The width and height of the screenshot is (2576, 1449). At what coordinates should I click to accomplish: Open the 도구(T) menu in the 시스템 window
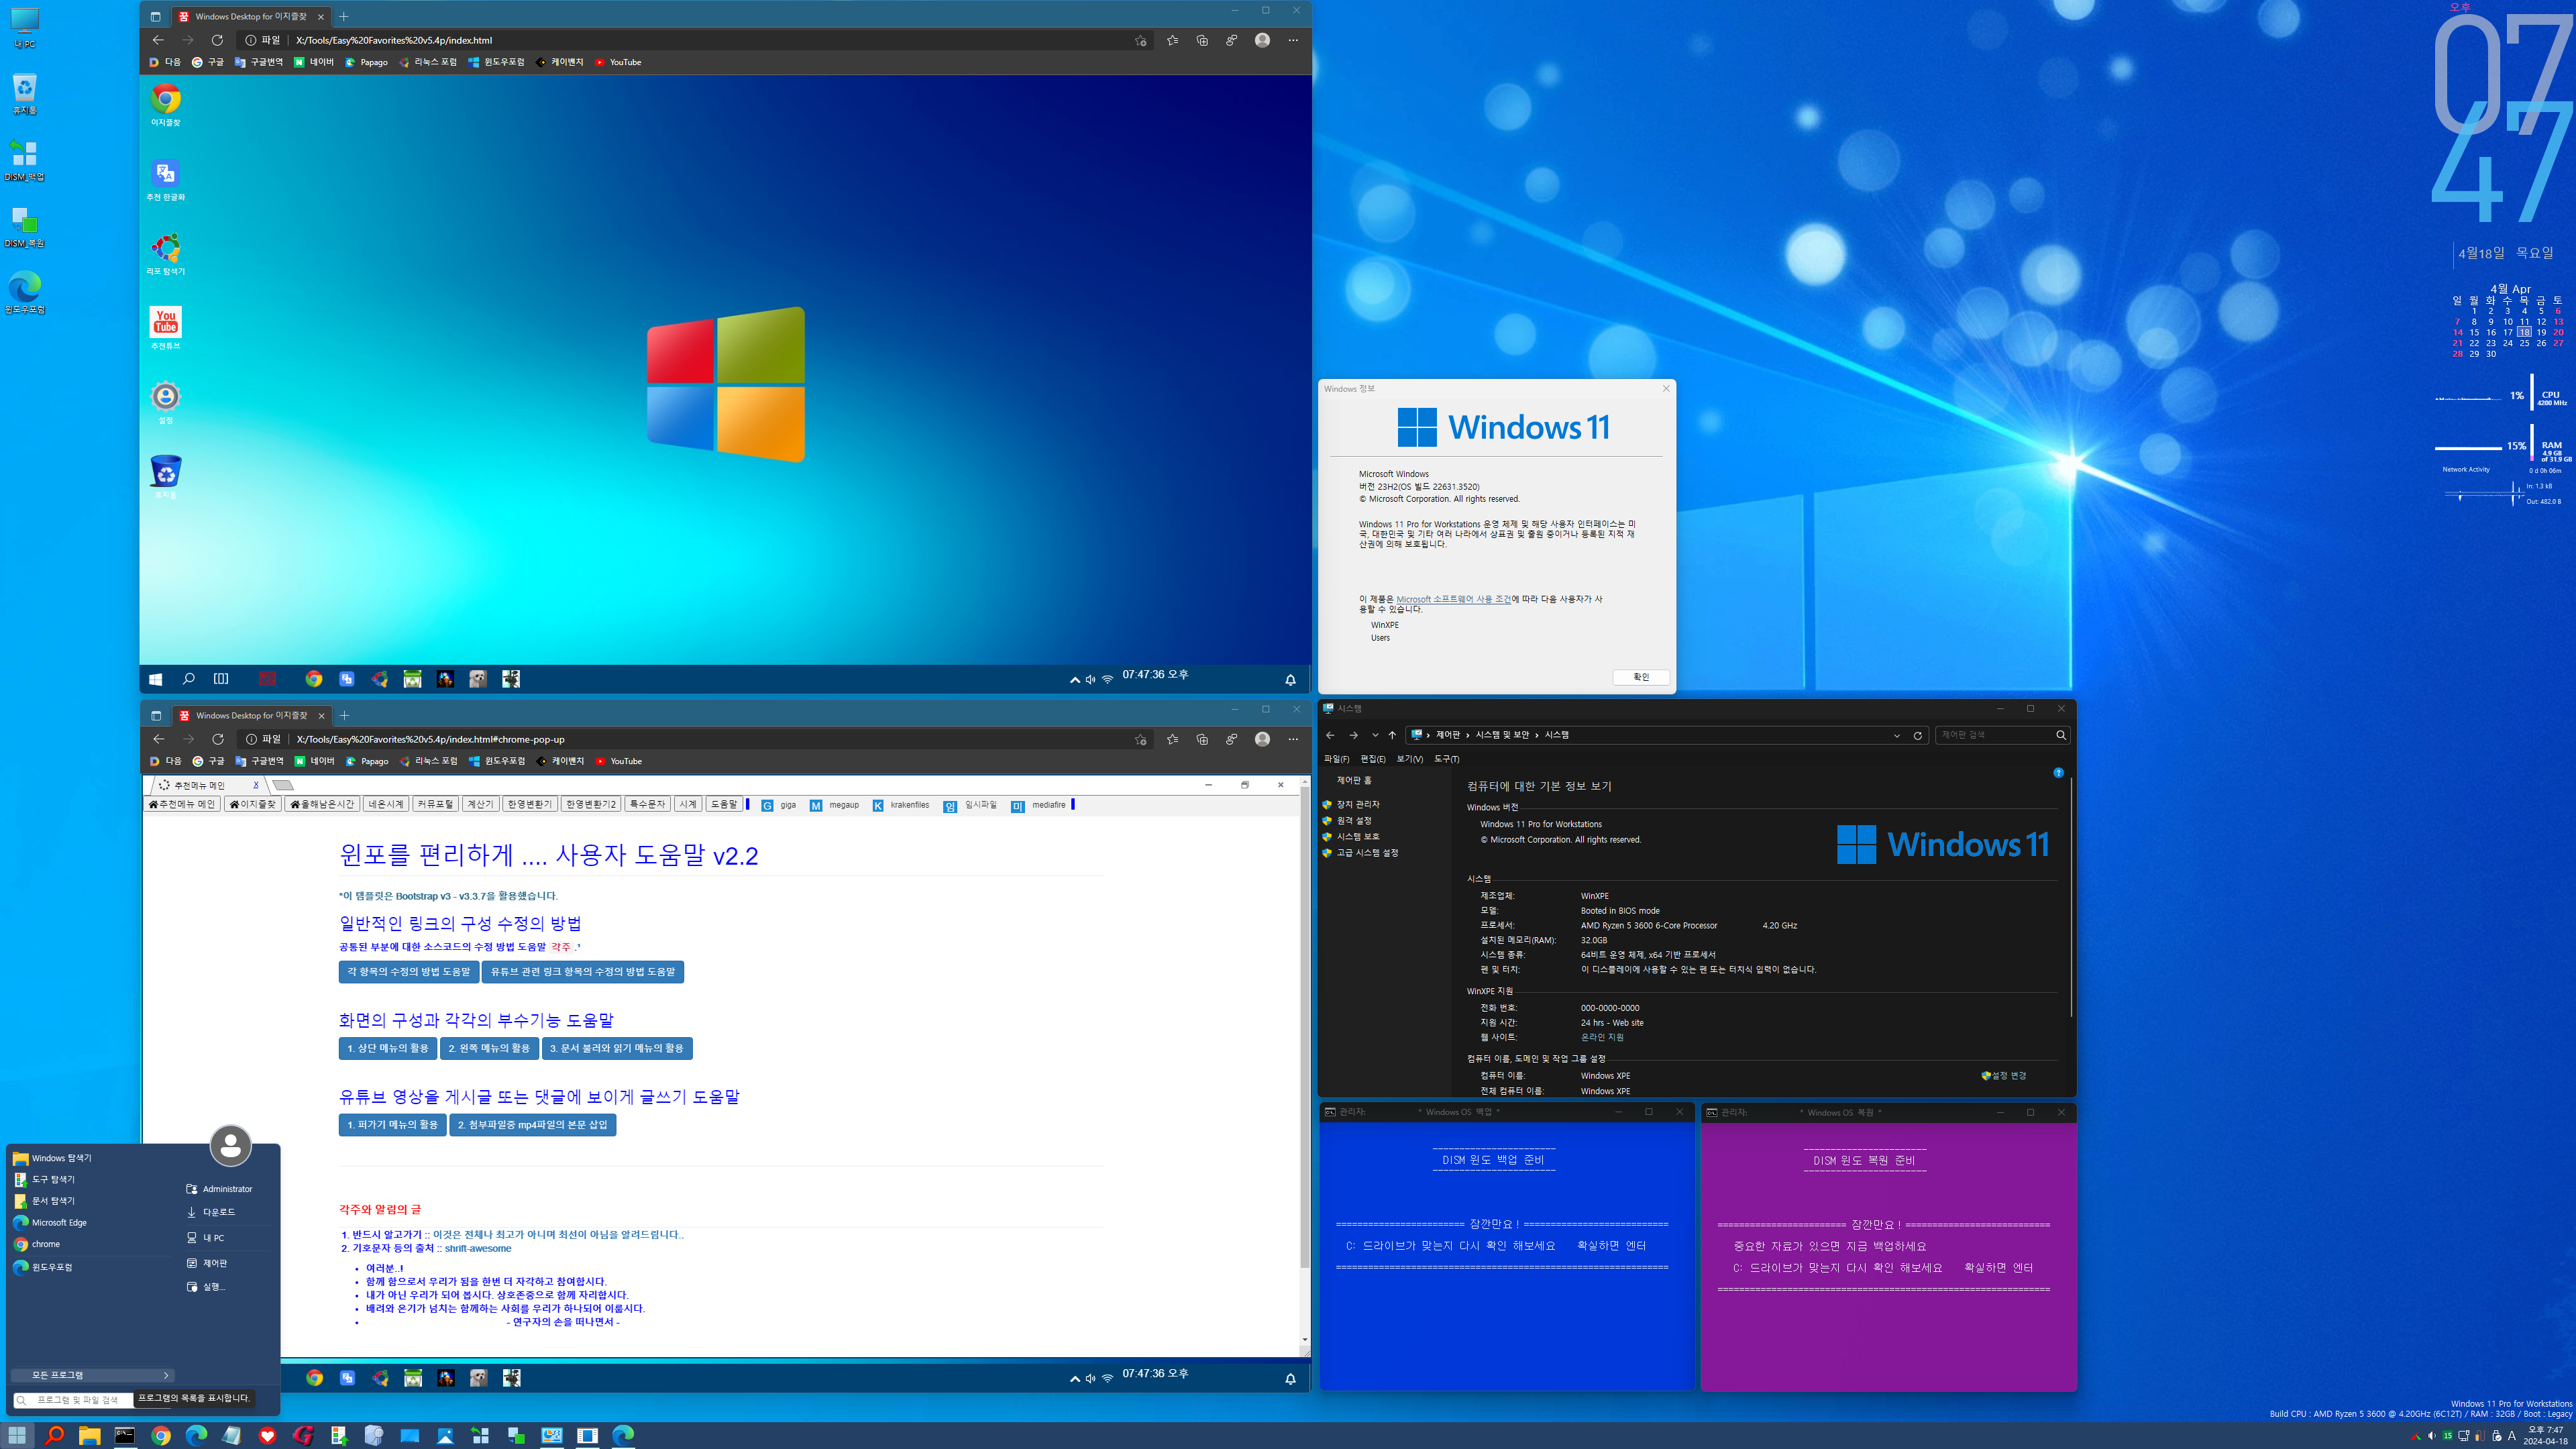1447,759
